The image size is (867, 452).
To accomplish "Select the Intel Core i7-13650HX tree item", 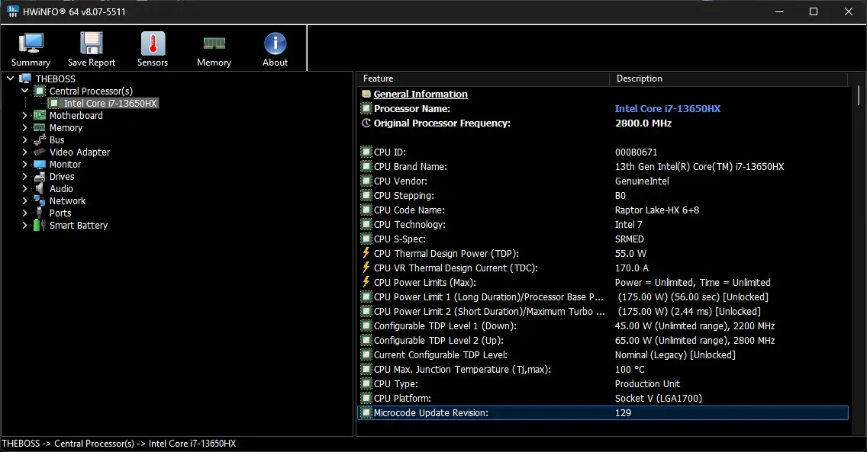I will click(x=110, y=103).
